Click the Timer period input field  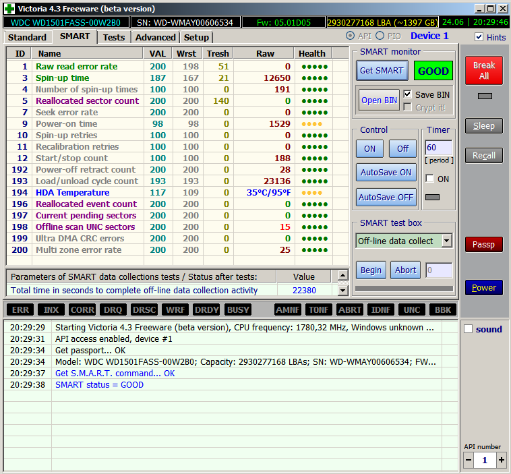pyautogui.click(x=438, y=147)
